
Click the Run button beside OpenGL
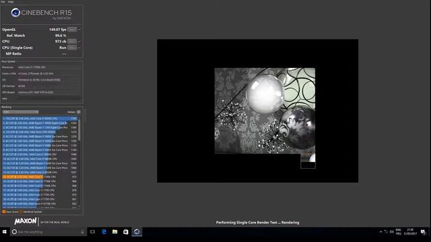(x=72, y=30)
